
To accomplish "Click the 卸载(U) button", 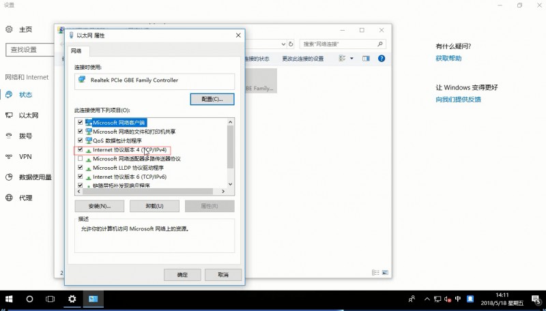I will (x=155, y=206).
